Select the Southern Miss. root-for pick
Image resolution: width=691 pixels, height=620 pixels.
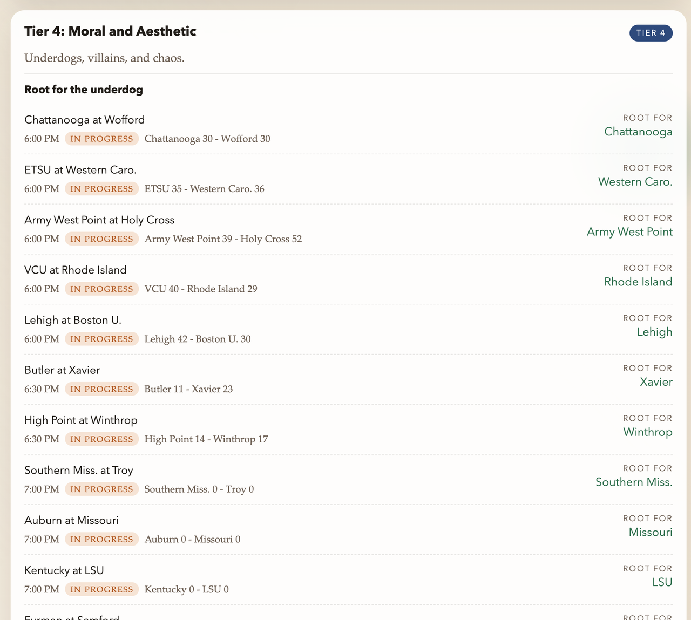click(634, 483)
